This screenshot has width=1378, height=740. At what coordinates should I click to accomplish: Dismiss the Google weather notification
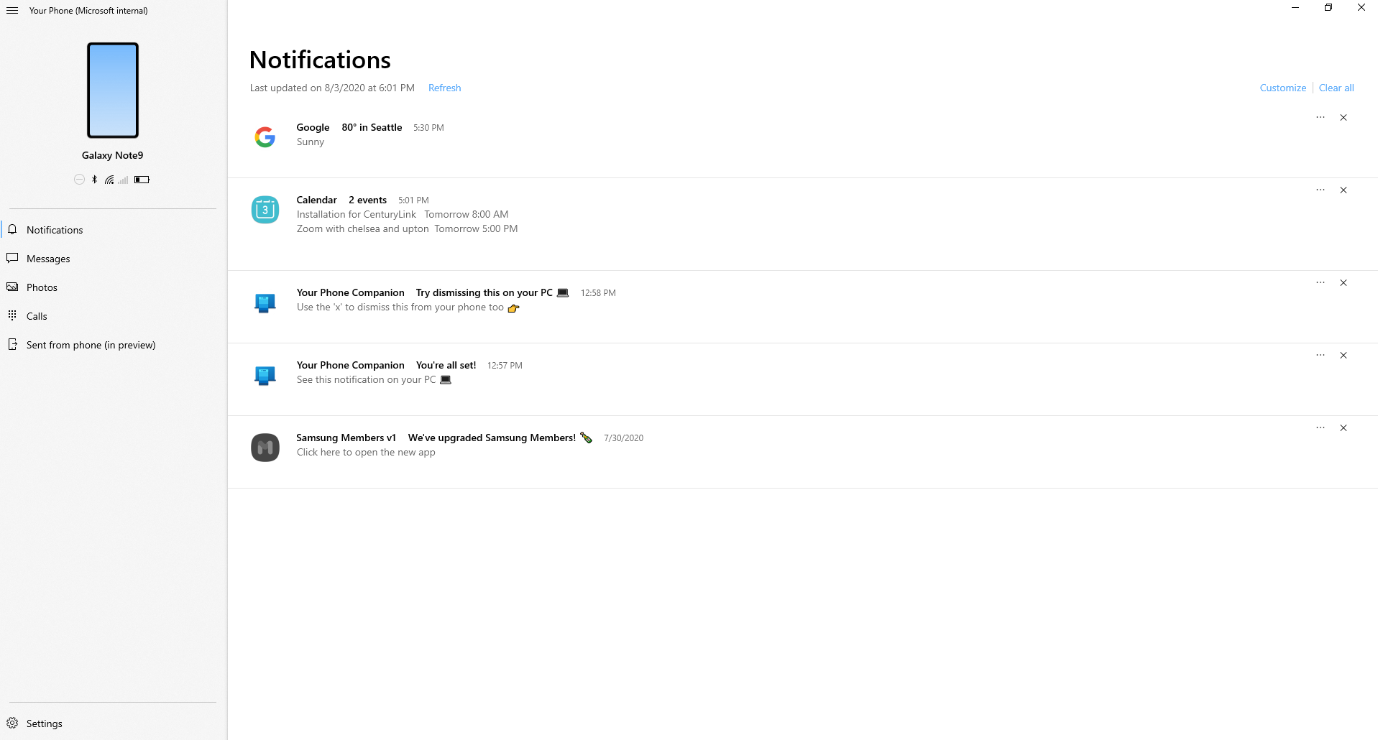pos(1343,118)
